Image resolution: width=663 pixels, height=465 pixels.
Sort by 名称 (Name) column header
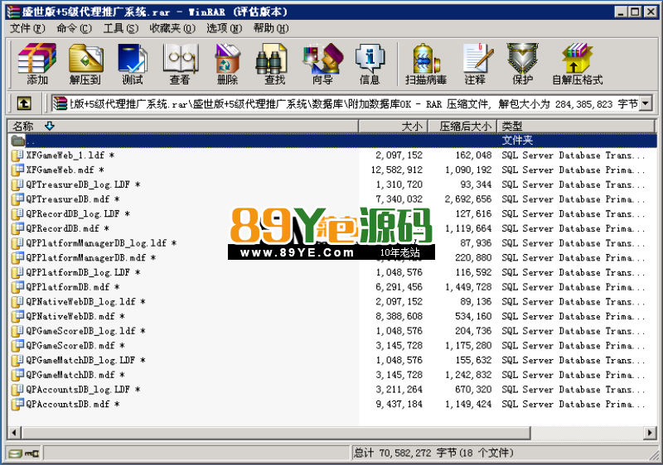coord(182,126)
